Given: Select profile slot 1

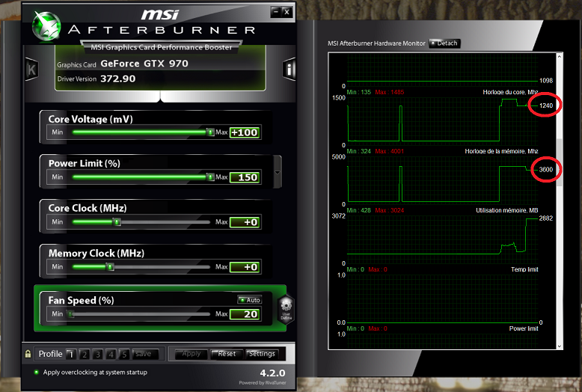Looking at the screenshot, I should coord(70,354).
